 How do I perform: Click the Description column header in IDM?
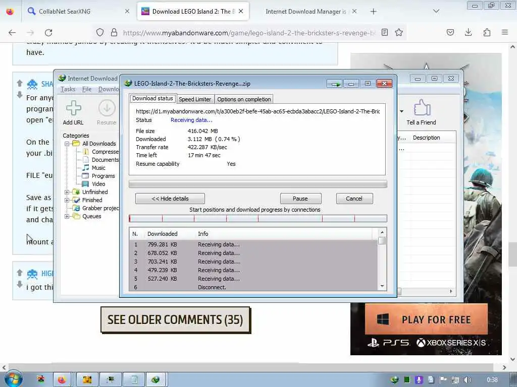[426, 138]
